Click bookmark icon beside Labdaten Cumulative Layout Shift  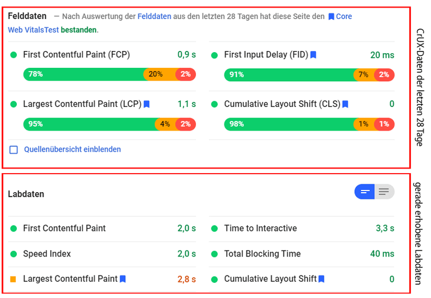point(322,279)
